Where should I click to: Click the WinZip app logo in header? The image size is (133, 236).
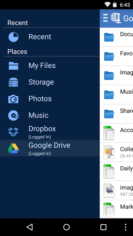pyautogui.click(x=116, y=18)
